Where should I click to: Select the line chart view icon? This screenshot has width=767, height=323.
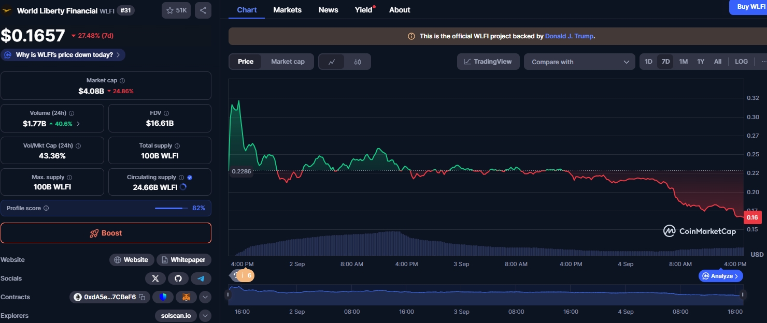(x=332, y=62)
